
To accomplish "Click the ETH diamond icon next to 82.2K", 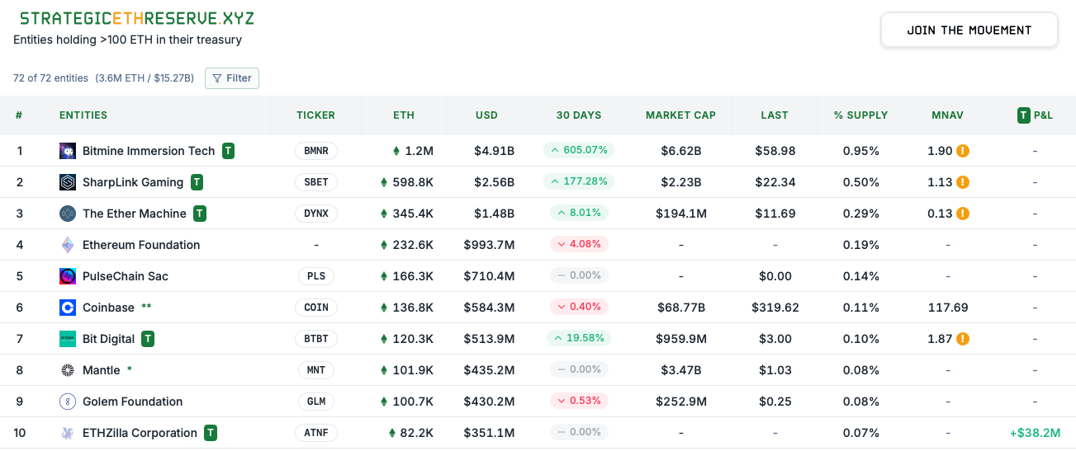I will 393,433.
